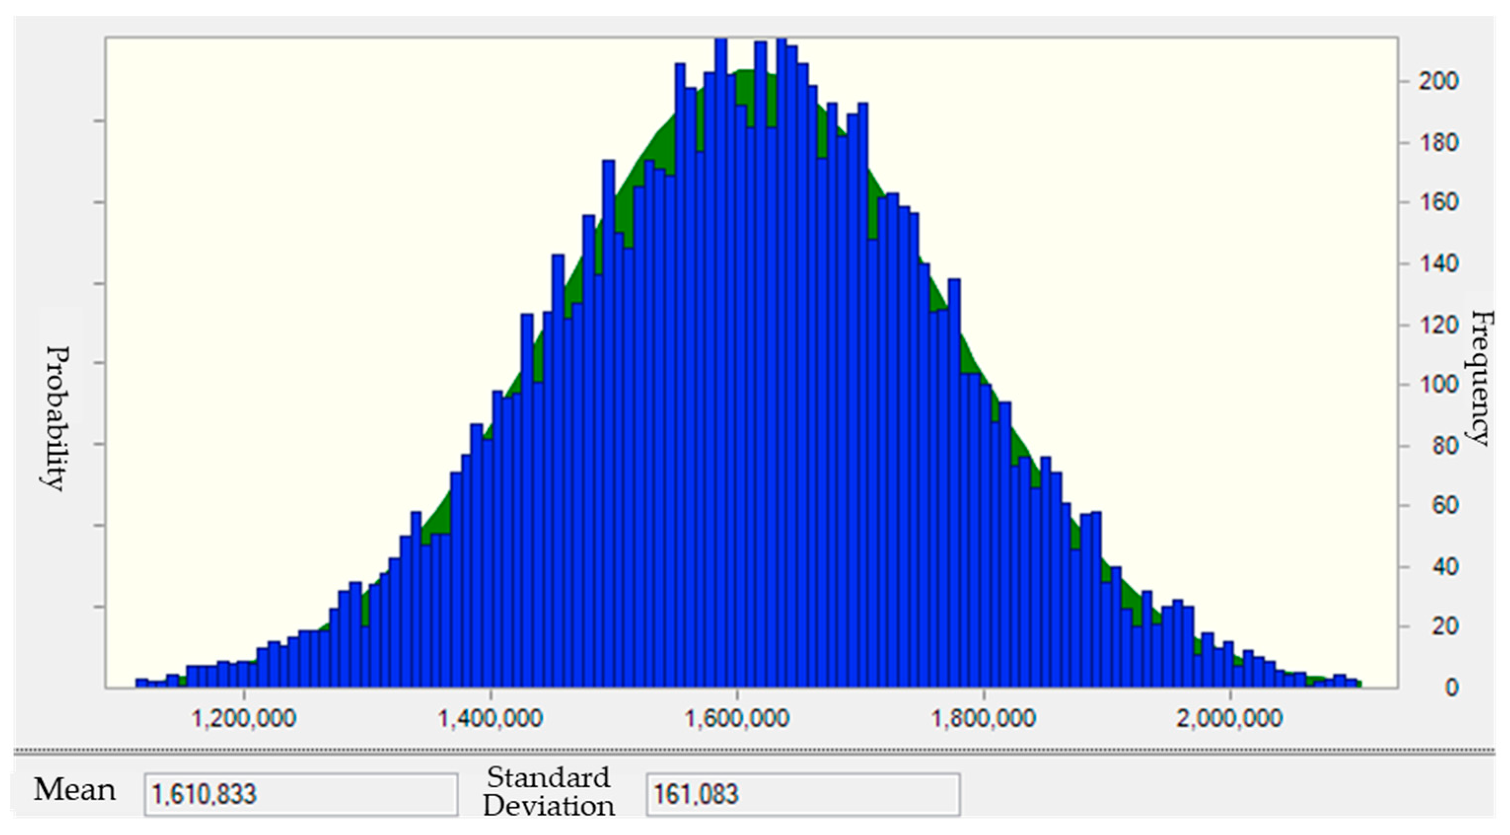
Task: Click the 200 frequency tick label
Action: pyautogui.click(x=1438, y=81)
